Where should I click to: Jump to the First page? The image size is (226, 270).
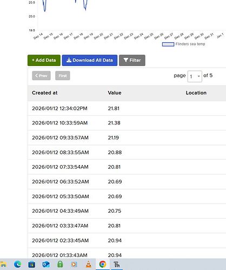(x=63, y=76)
